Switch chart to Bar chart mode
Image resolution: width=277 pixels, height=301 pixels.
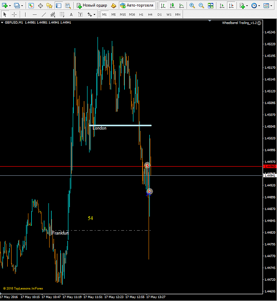(x=163, y=6)
